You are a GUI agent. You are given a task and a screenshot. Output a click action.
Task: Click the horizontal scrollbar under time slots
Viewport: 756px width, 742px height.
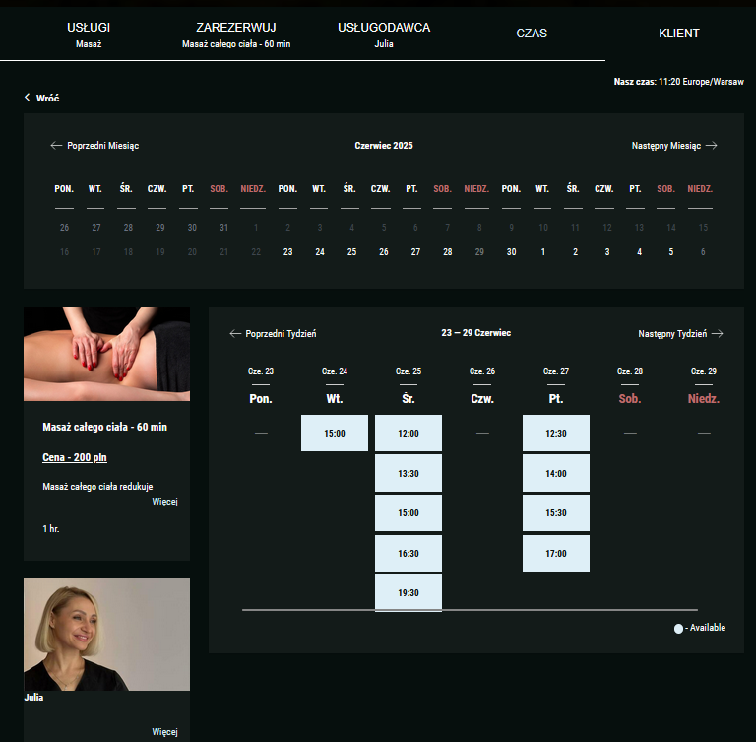tap(470, 610)
